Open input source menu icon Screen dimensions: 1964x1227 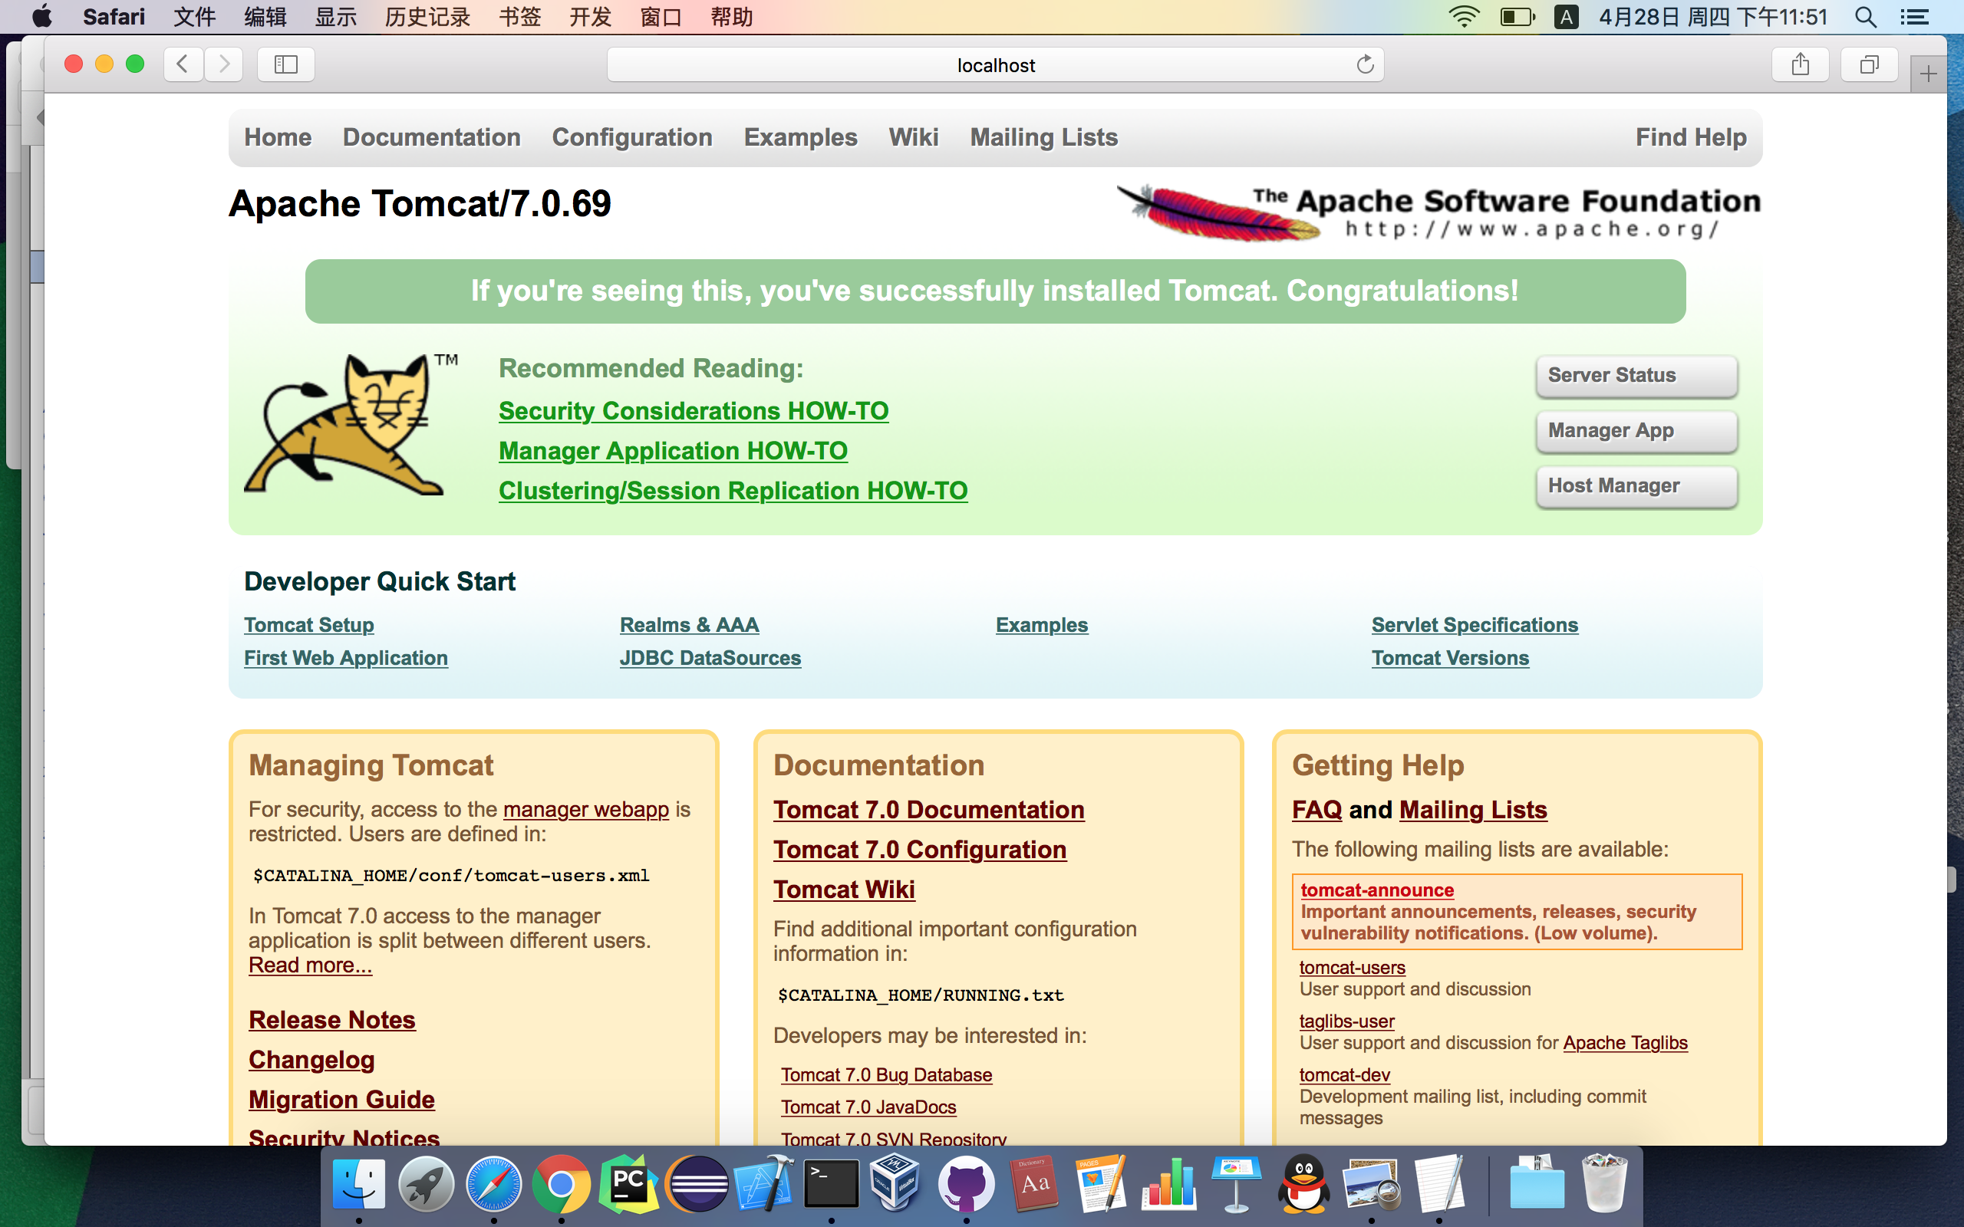tap(1567, 16)
